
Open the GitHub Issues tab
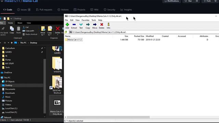24,10
